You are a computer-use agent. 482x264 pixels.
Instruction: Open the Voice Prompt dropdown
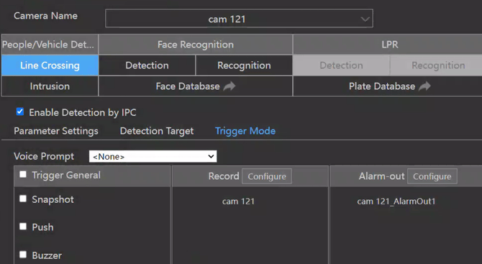click(x=153, y=156)
